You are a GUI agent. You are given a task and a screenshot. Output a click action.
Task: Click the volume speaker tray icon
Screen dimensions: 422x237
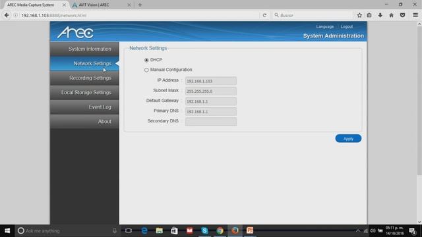tap(373, 231)
